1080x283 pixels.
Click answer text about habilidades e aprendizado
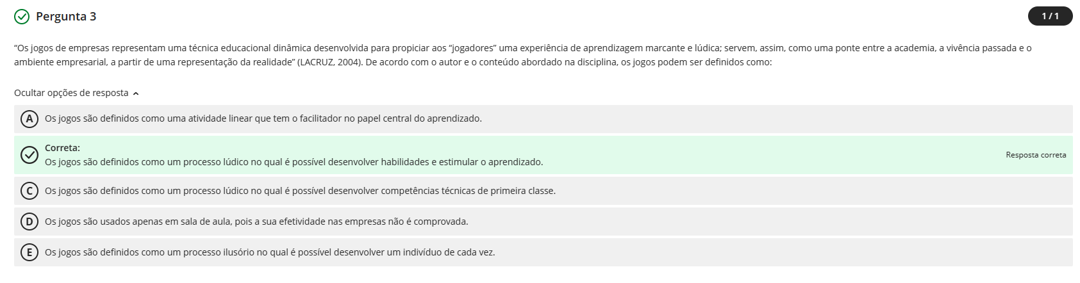pos(294,162)
